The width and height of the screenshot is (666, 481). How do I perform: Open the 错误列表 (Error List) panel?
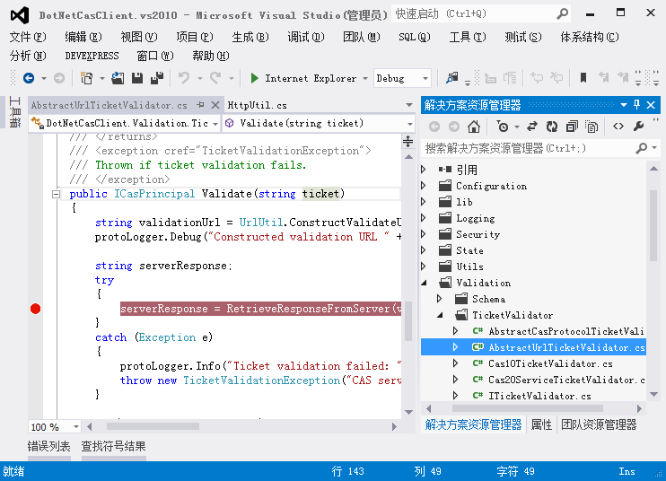(x=48, y=446)
